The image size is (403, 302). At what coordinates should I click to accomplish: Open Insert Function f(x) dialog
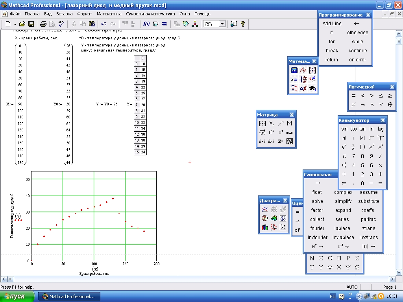146,24
